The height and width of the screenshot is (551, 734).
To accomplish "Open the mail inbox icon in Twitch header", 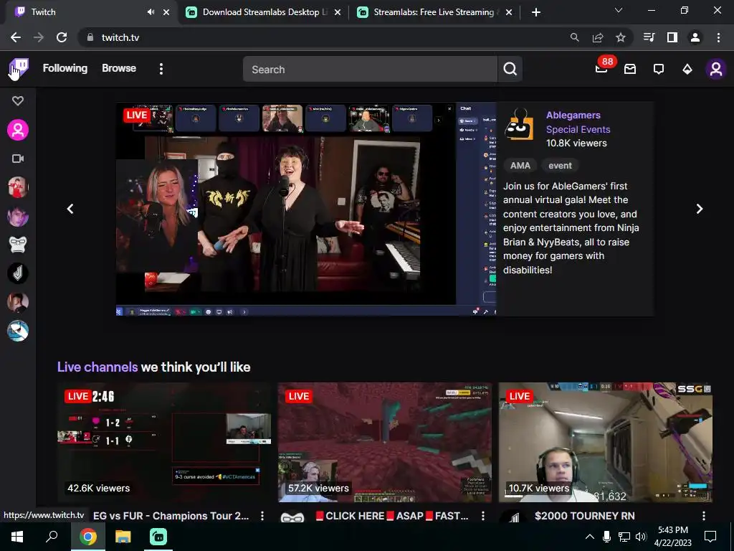I will [x=630, y=69].
